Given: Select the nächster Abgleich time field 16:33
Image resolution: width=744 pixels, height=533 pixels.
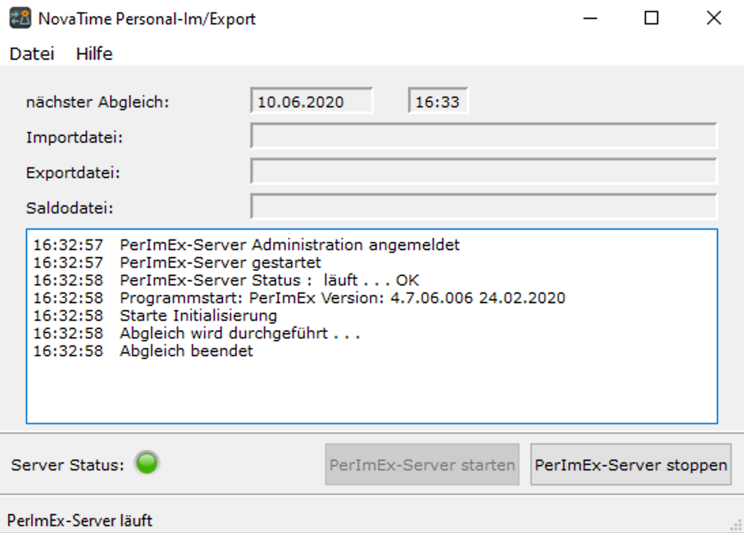Looking at the screenshot, I should pyautogui.click(x=438, y=101).
